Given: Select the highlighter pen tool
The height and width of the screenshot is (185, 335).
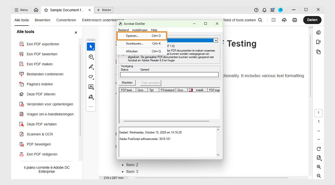Looking at the screenshot, I should pos(91,67).
